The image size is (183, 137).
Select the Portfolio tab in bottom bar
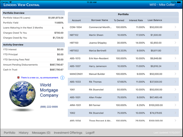point(9,133)
